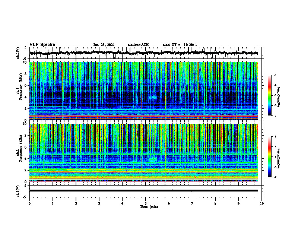Screen dimensions: 295x228
Task: Click the "-3" tick on ch.2 colorbar
Action: click(x=275, y=137)
